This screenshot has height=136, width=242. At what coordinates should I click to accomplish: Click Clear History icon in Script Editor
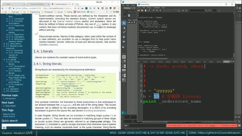tap(154, 10)
